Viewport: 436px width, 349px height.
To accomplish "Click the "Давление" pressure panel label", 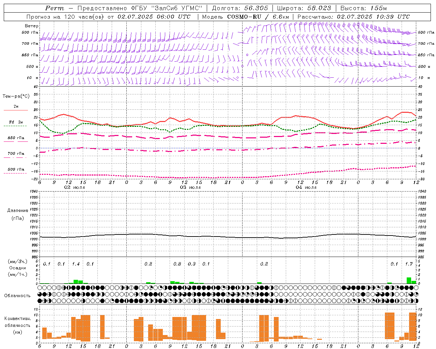I will point(18,211).
